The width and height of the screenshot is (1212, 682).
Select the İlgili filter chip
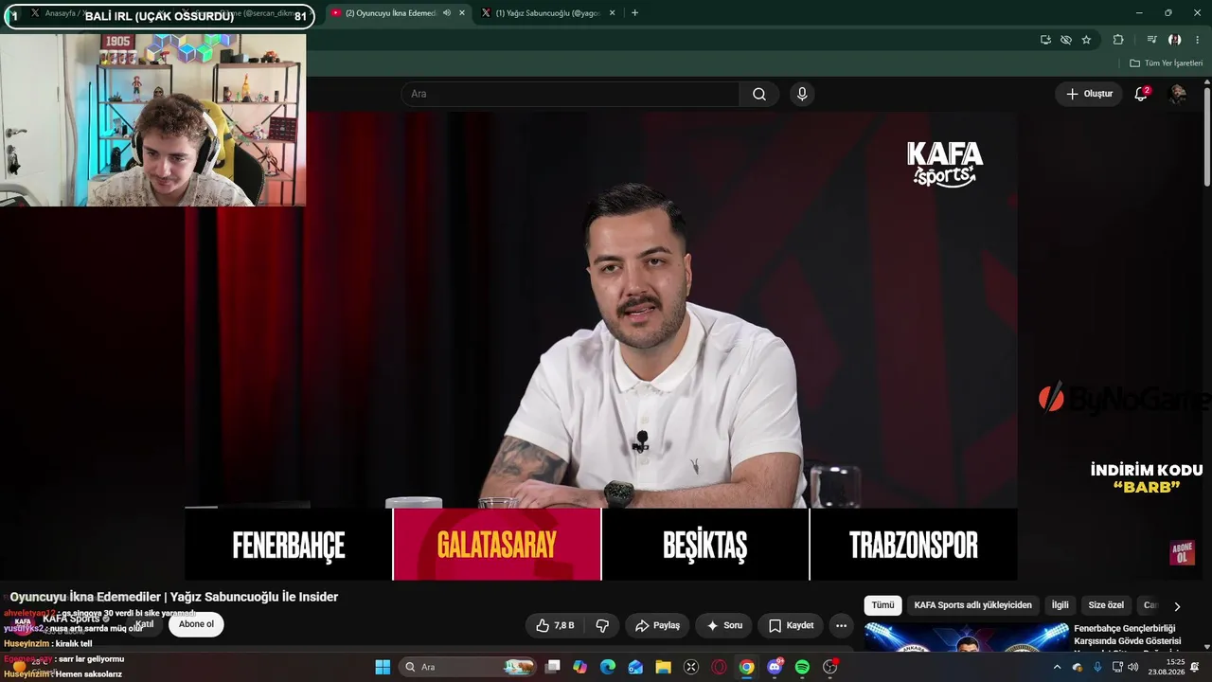[x=1060, y=605]
